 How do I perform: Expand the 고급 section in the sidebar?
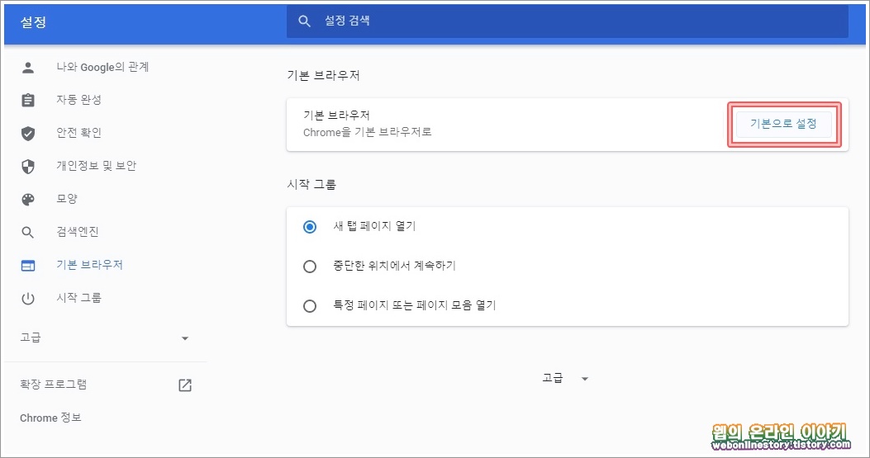[x=105, y=338]
